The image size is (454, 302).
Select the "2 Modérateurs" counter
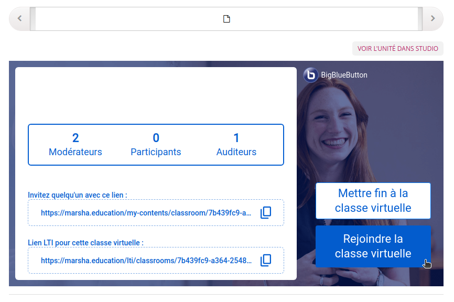[75, 144]
